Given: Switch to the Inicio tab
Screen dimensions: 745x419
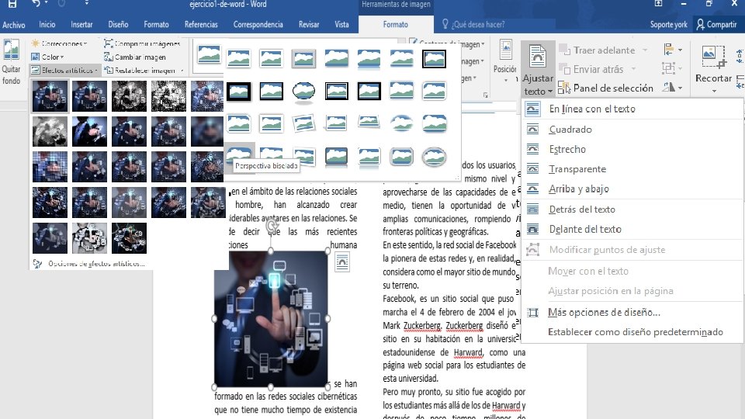Looking at the screenshot, I should [47, 24].
